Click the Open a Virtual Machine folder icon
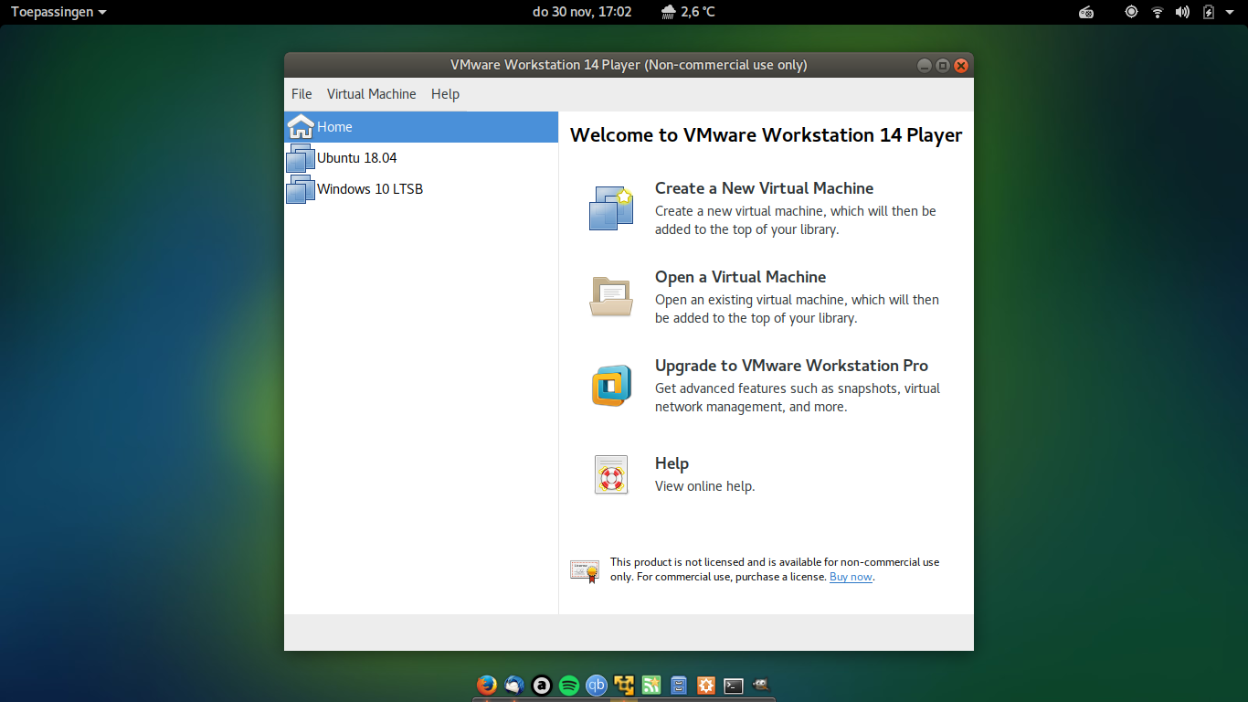1248x702 pixels. [611, 296]
